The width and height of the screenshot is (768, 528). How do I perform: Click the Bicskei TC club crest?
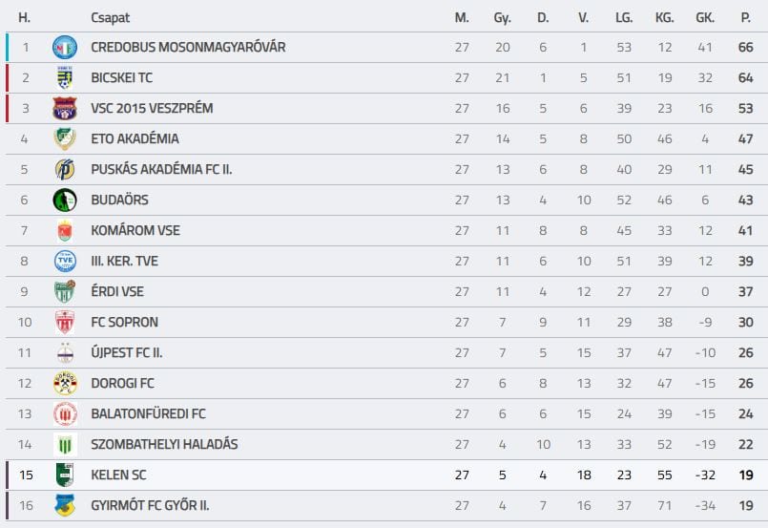click(65, 77)
